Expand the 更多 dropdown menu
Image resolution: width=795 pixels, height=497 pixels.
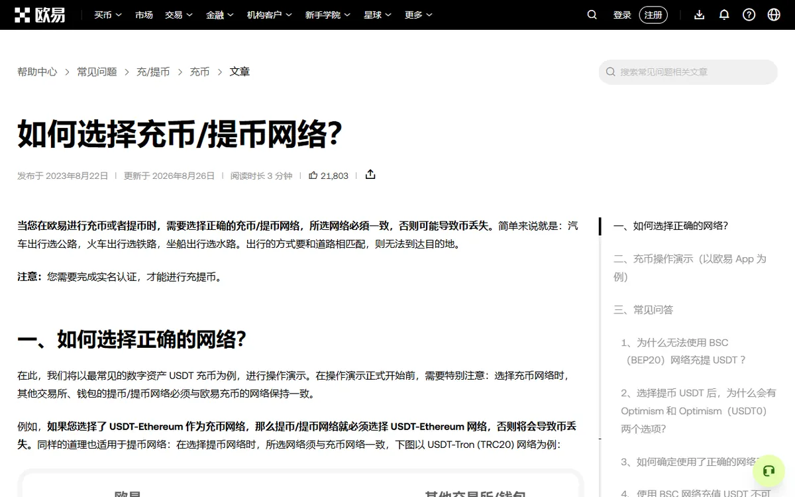click(419, 15)
